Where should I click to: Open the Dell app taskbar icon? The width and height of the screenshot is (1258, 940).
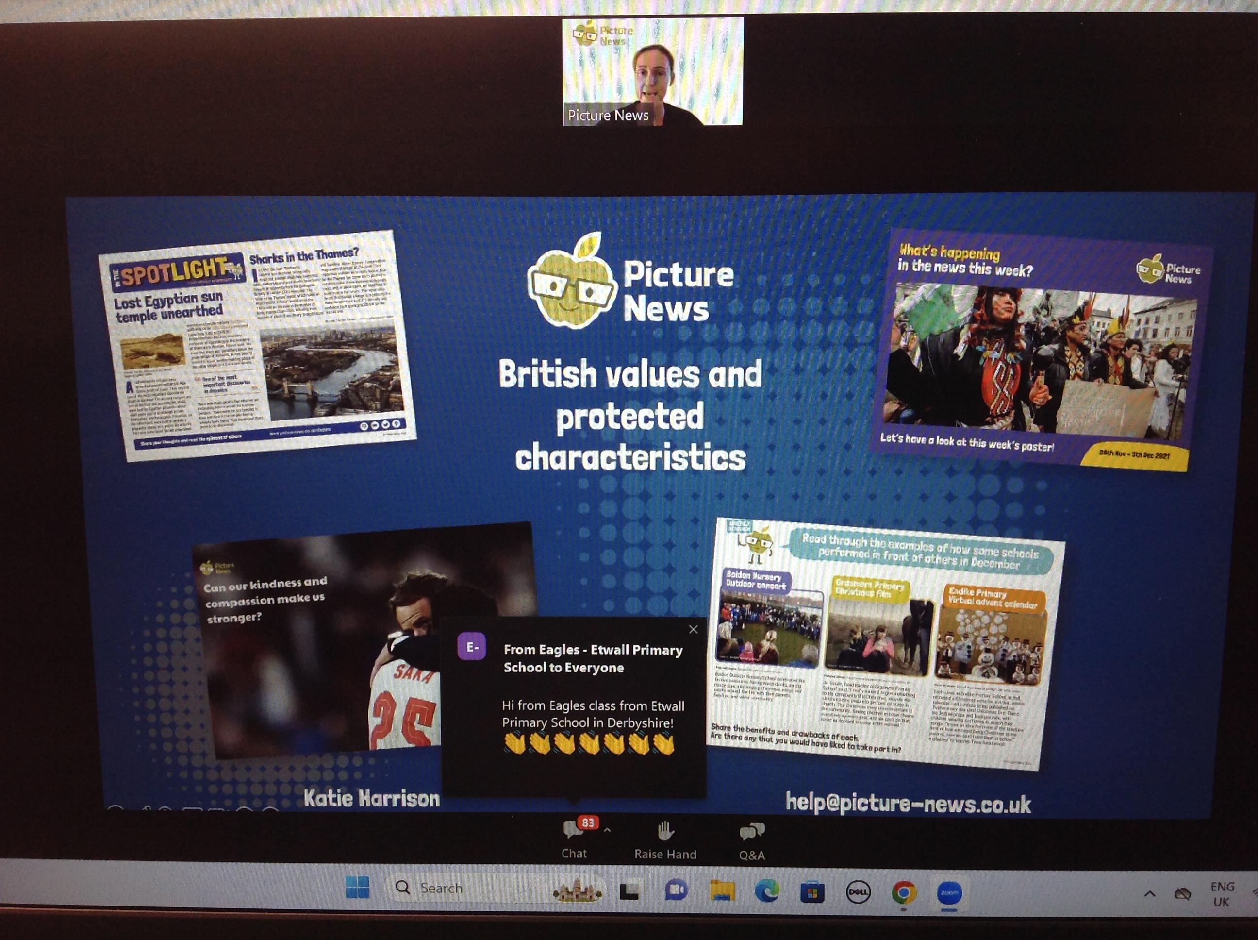(858, 892)
